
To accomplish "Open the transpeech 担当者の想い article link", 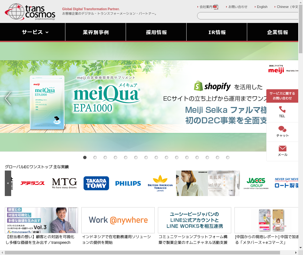I will click(x=40, y=240).
